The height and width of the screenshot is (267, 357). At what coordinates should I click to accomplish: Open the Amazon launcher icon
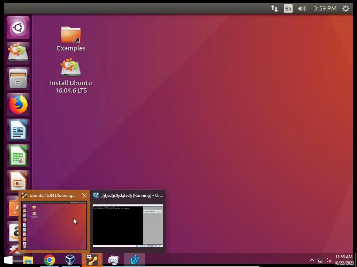(x=13, y=232)
